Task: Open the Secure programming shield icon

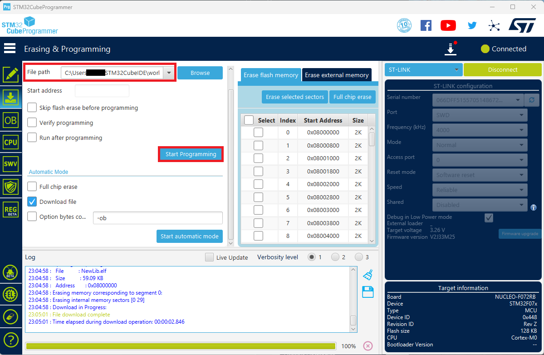Action: [11, 187]
